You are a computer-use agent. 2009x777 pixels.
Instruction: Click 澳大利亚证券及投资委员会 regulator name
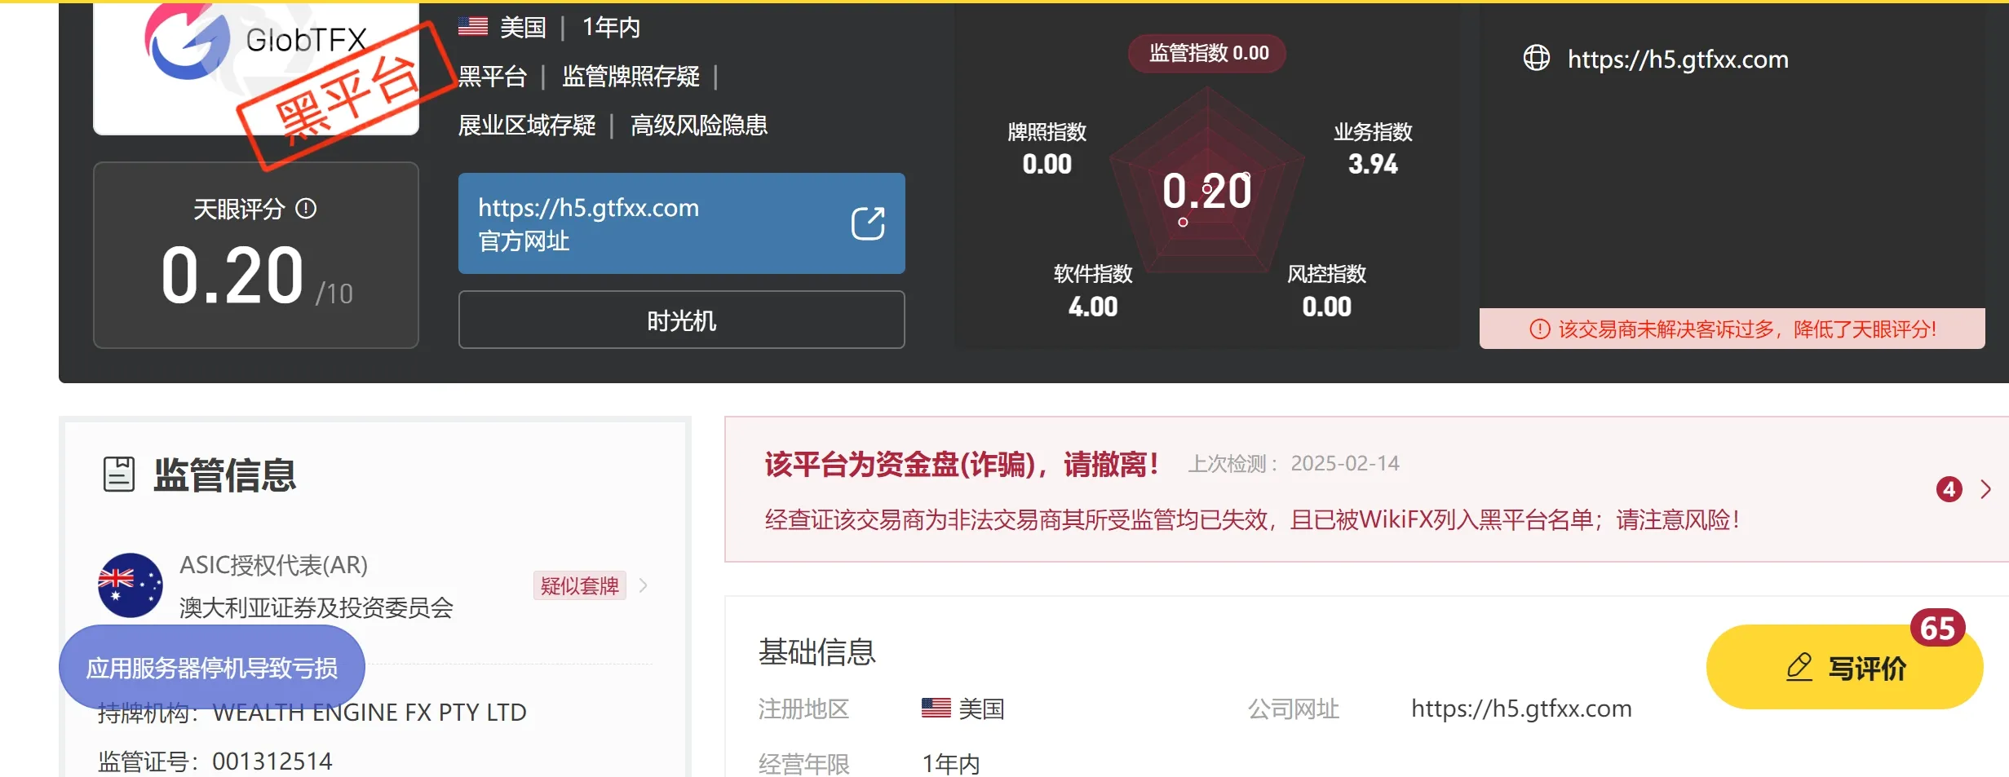click(316, 607)
